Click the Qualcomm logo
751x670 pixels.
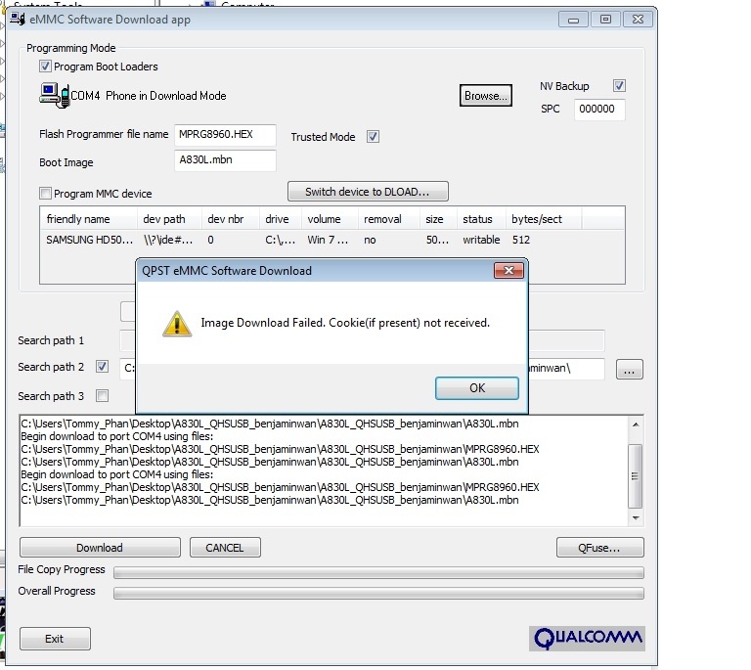[587, 639]
